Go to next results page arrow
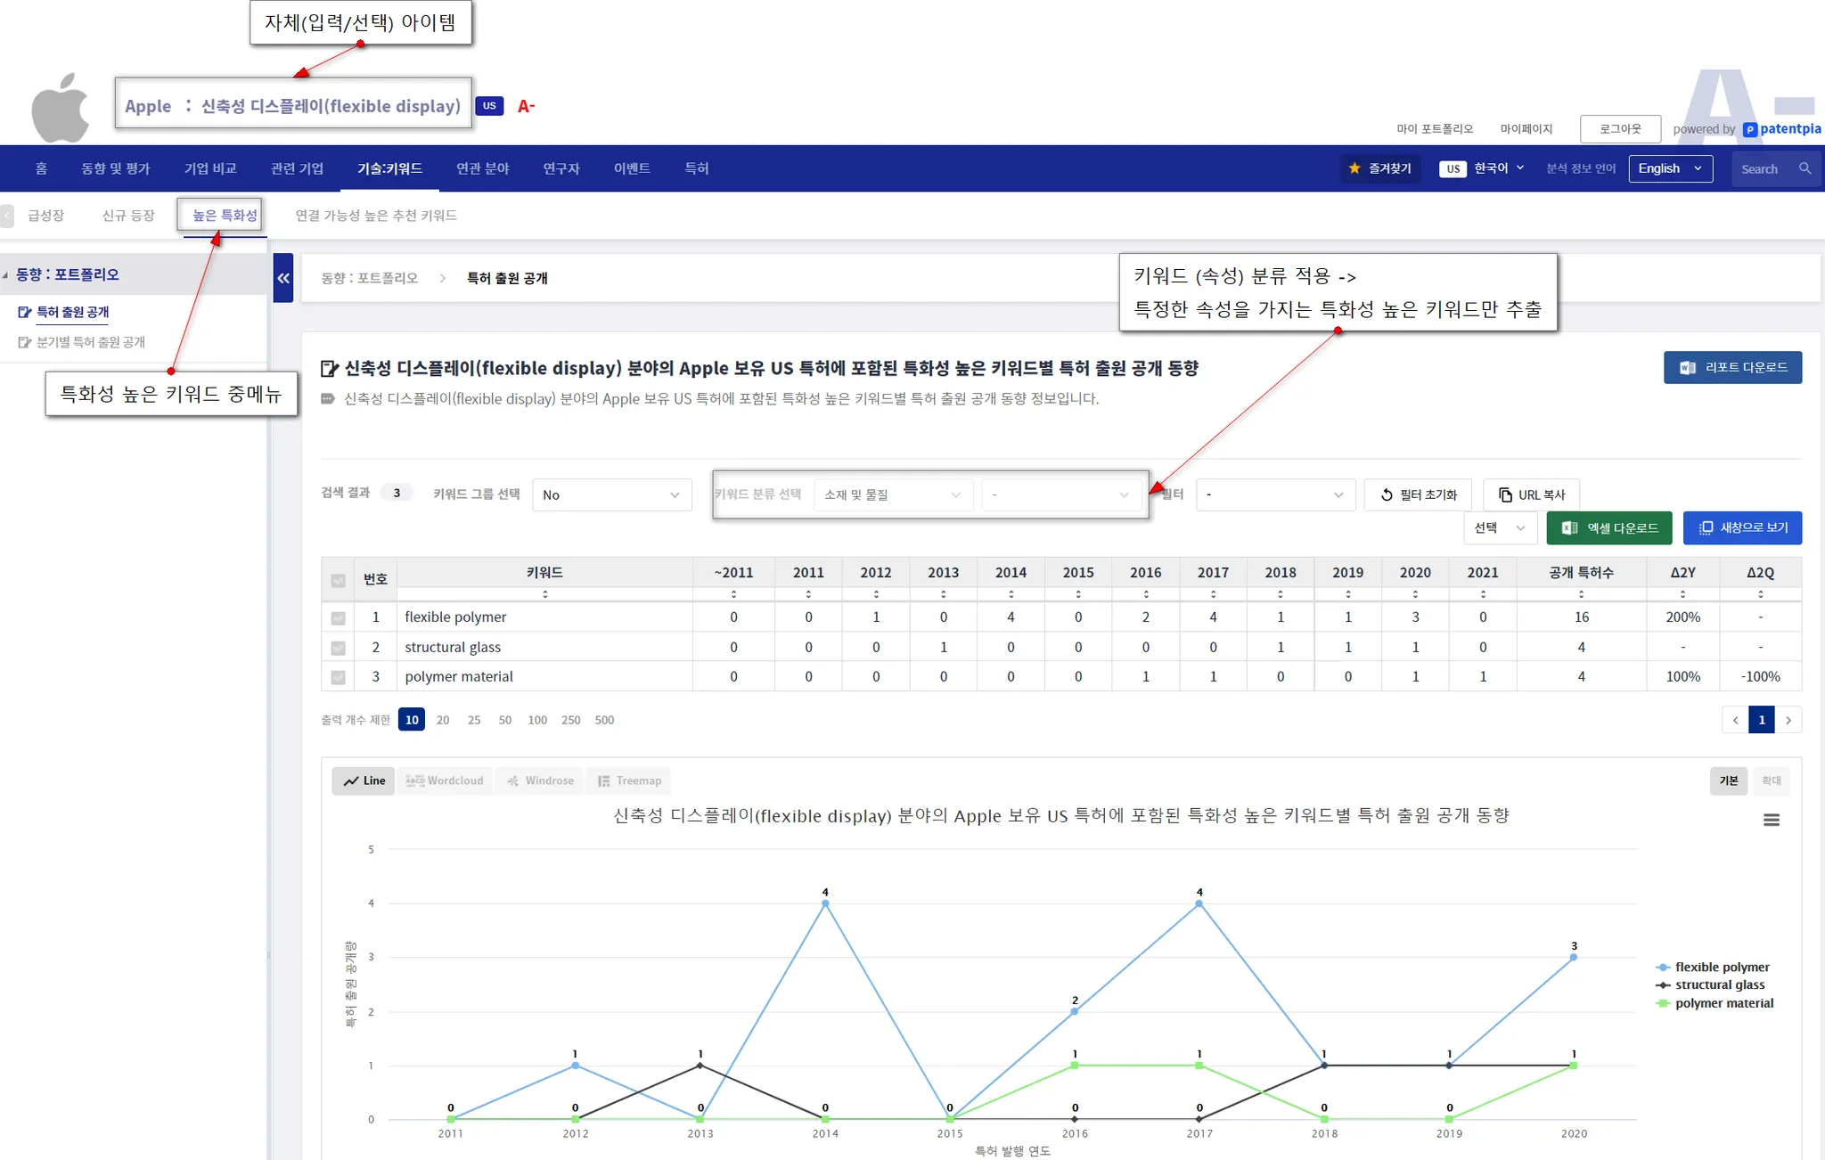Screen dimensions: 1825x1160 (1788, 720)
